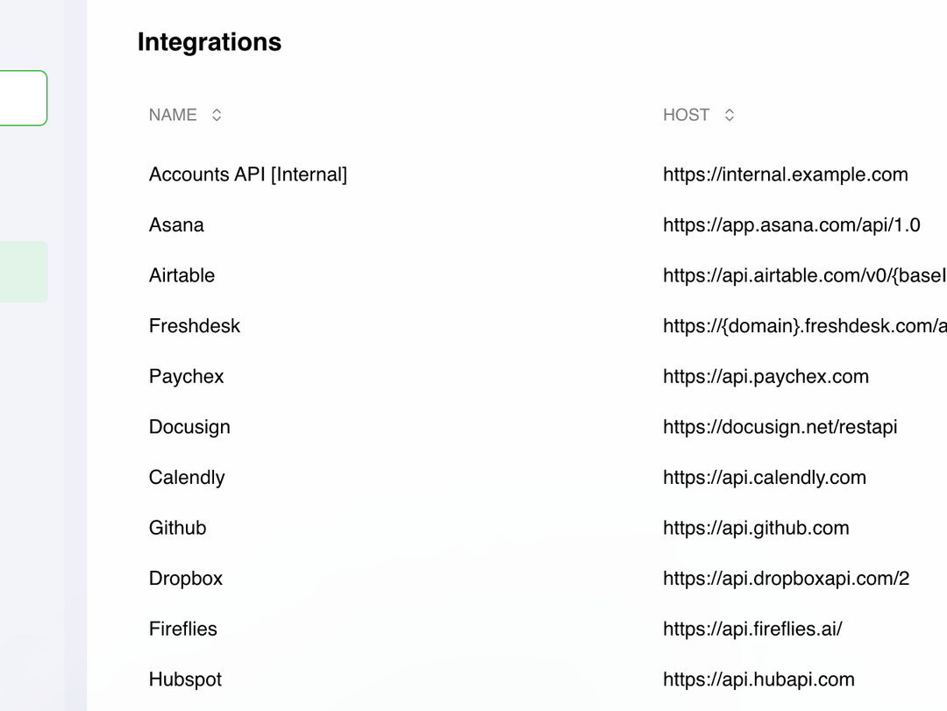
Task: Open the Accounts API [Internal] integration
Action: [248, 174]
